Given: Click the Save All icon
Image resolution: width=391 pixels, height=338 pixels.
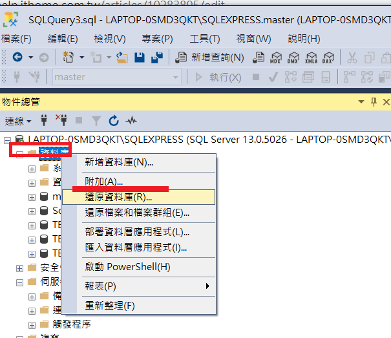Looking at the screenshot, I should click(157, 58).
